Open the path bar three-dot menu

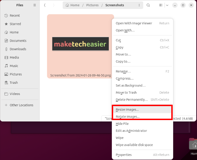pos(139,5)
